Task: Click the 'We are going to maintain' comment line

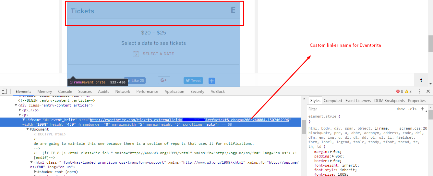Action: coord(144,144)
